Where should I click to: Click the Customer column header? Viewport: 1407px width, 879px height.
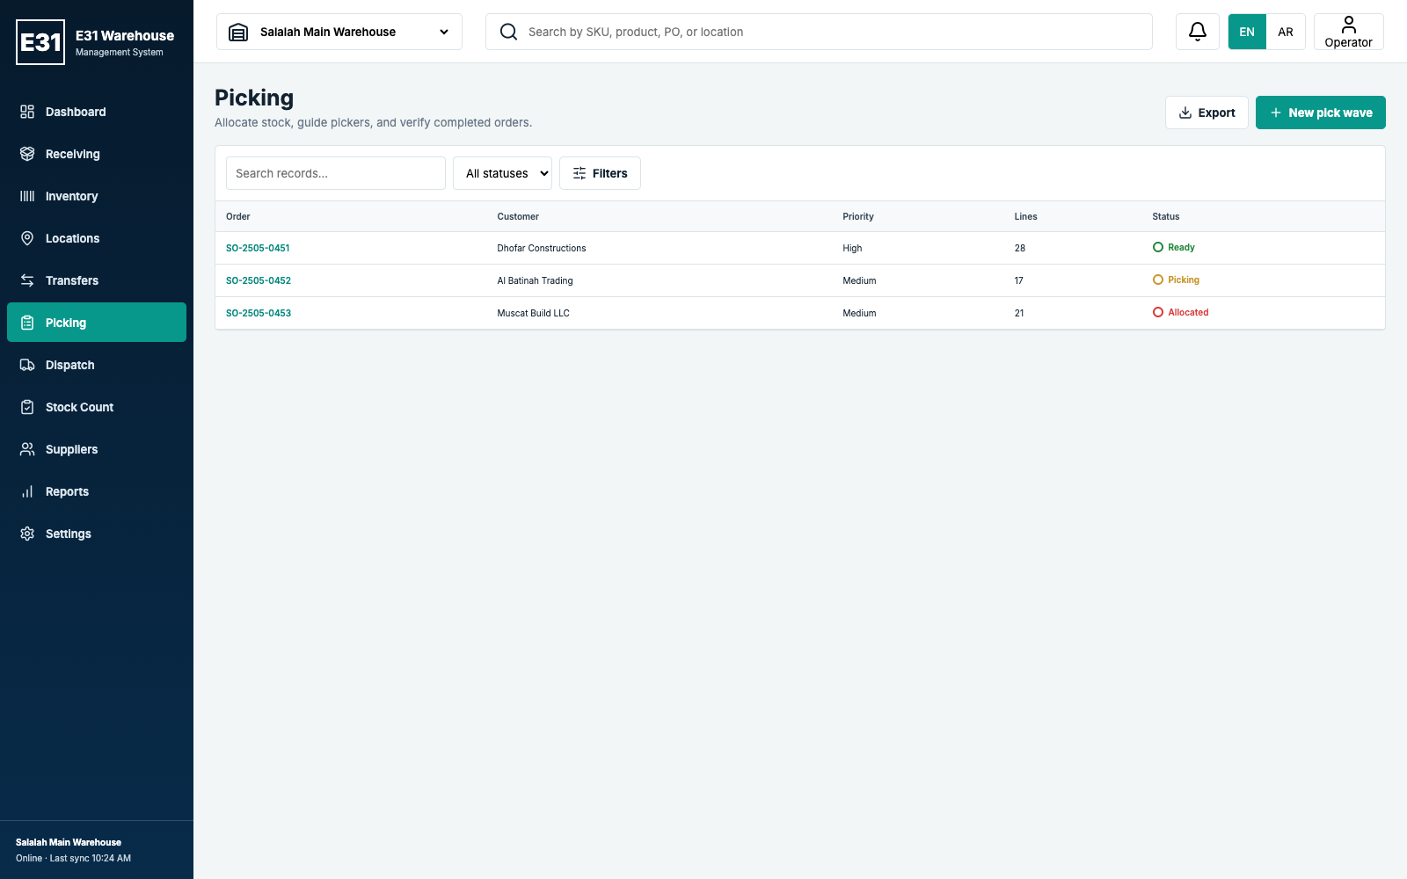coord(518,216)
